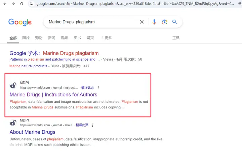This screenshot has height=158, width=242.
Task: Click the mdpi.com journal about breadcrumb URL
Action: 46,125
